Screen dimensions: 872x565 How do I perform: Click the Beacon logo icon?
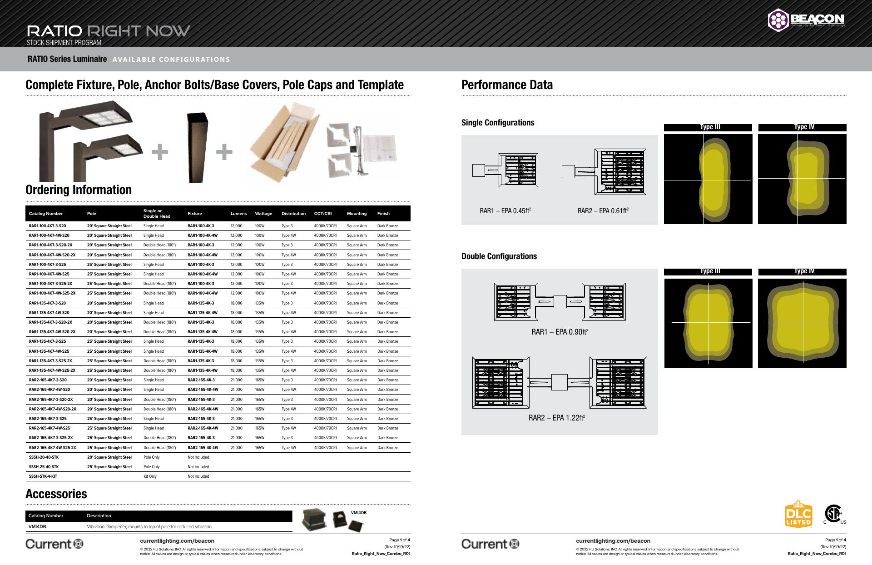(778, 20)
